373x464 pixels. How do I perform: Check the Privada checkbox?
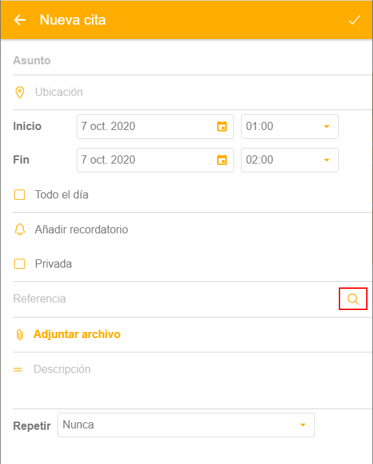click(20, 264)
